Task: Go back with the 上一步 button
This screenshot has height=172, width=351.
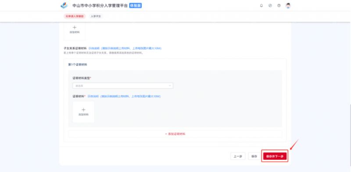Action: click(238, 156)
